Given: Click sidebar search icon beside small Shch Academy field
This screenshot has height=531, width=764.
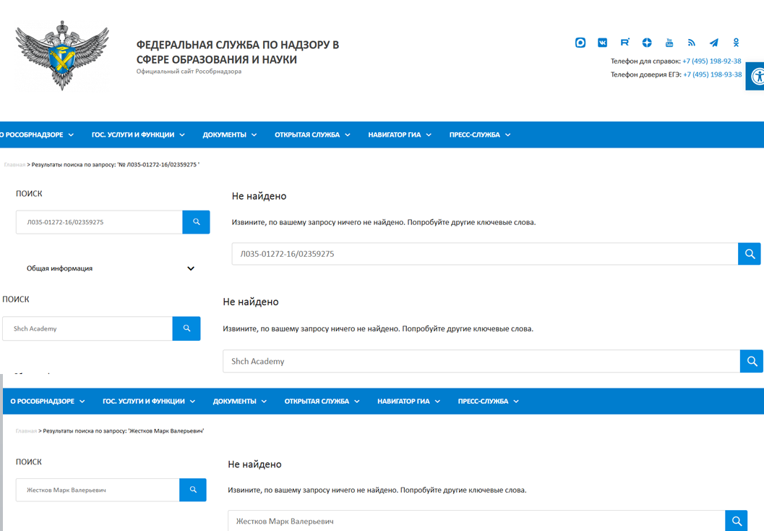Looking at the screenshot, I should coord(186,328).
